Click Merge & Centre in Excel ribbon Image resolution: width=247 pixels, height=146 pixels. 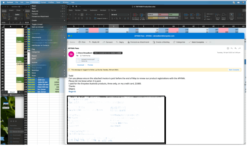point(101,18)
